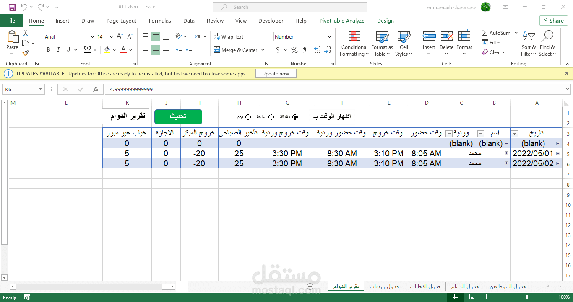Screen dimensions: 573x302
Task: Increase font size with the larger A icon
Action: [x=120, y=36]
